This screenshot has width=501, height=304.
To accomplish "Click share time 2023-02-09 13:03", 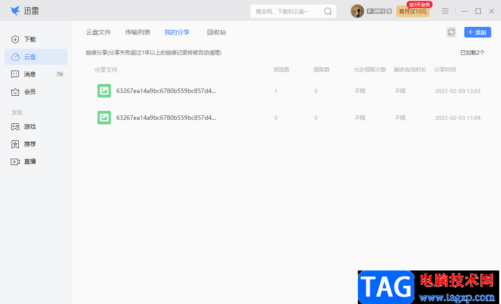I will pyautogui.click(x=458, y=91).
